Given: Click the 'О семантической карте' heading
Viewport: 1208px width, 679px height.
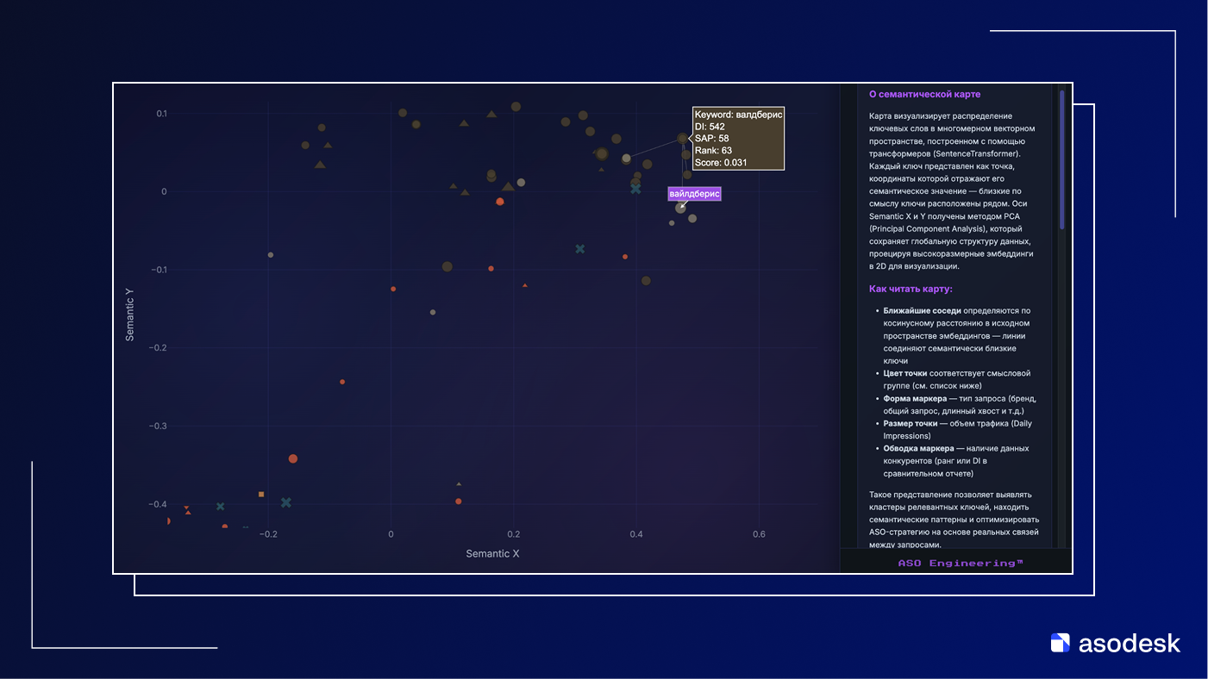Looking at the screenshot, I should click(923, 94).
